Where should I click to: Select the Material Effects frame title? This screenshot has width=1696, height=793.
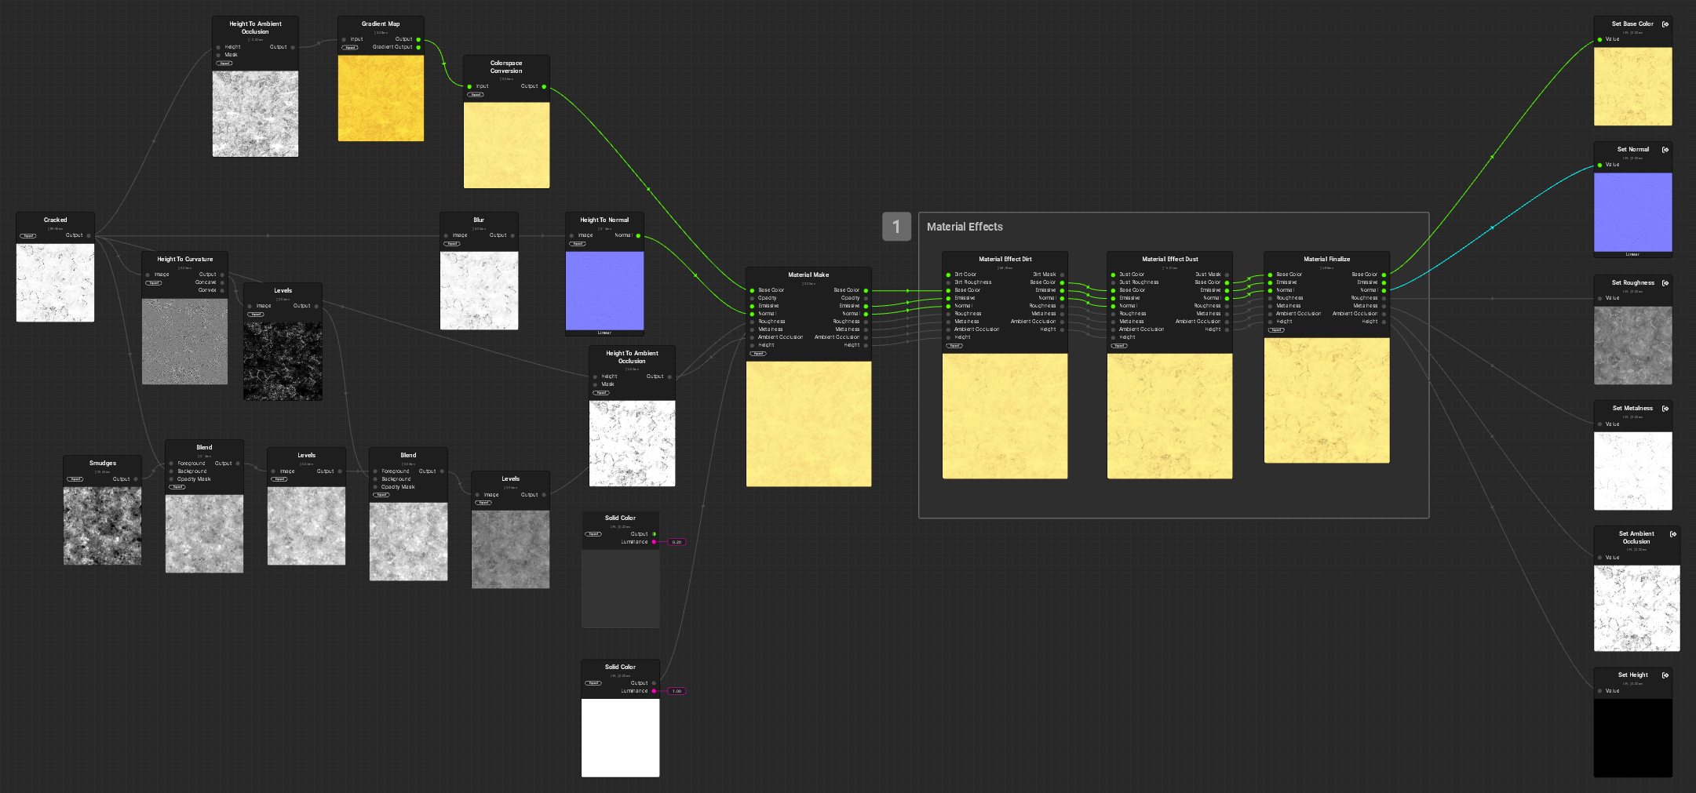pyautogui.click(x=965, y=227)
